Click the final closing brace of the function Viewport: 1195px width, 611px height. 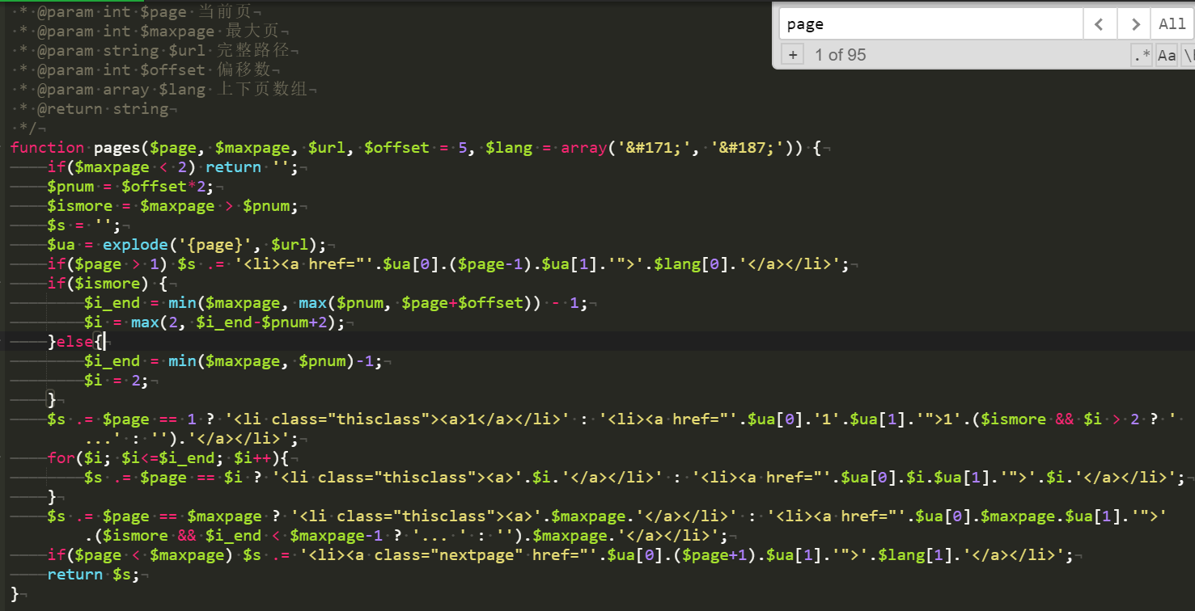(x=15, y=594)
